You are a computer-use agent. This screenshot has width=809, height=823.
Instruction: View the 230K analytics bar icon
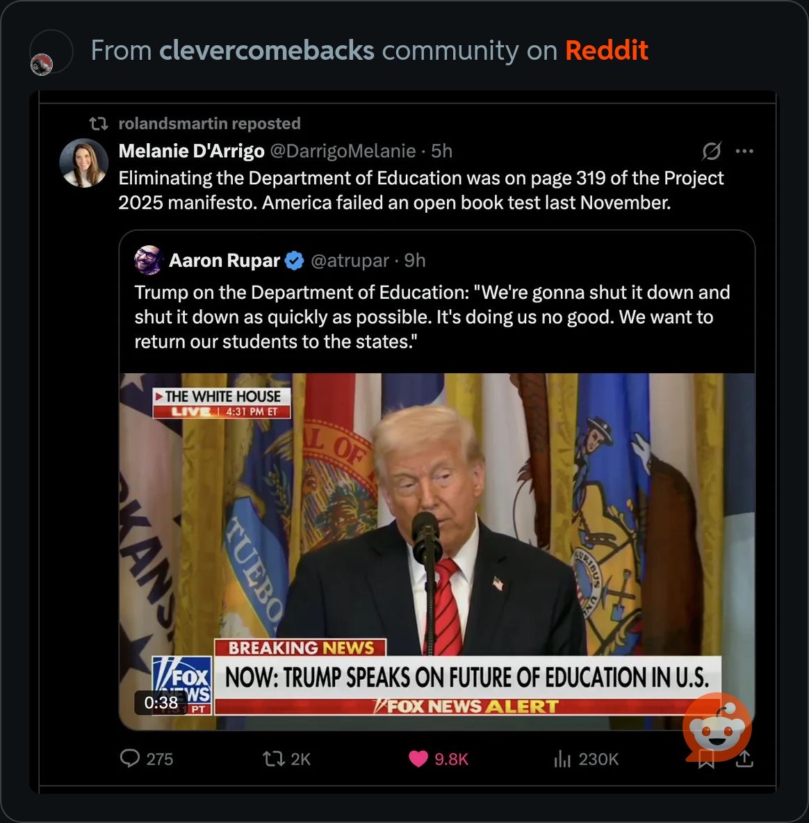tap(562, 758)
